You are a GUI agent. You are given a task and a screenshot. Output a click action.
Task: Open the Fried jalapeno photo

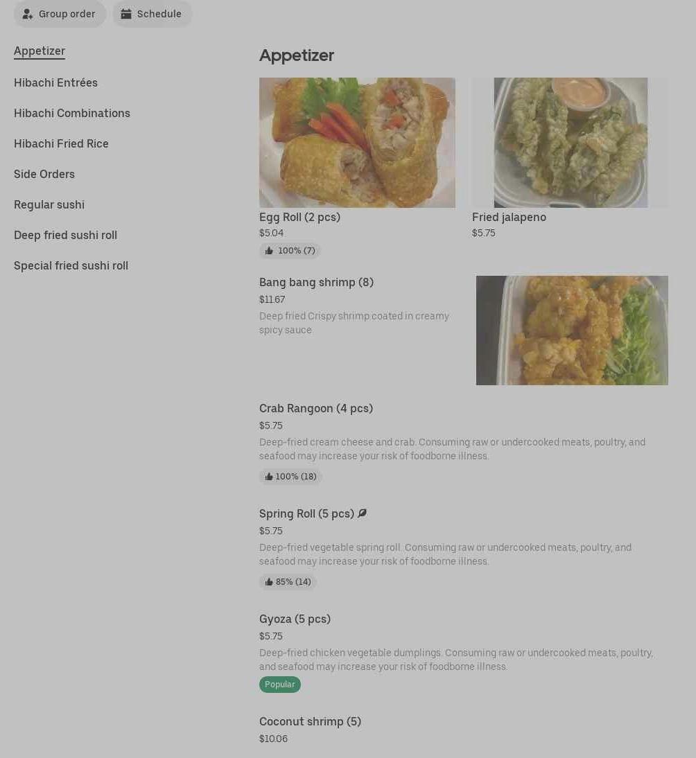(x=571, y=143)
